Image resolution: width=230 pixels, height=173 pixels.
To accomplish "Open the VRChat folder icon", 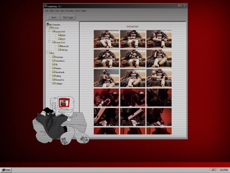I will (x=59, y=50).
